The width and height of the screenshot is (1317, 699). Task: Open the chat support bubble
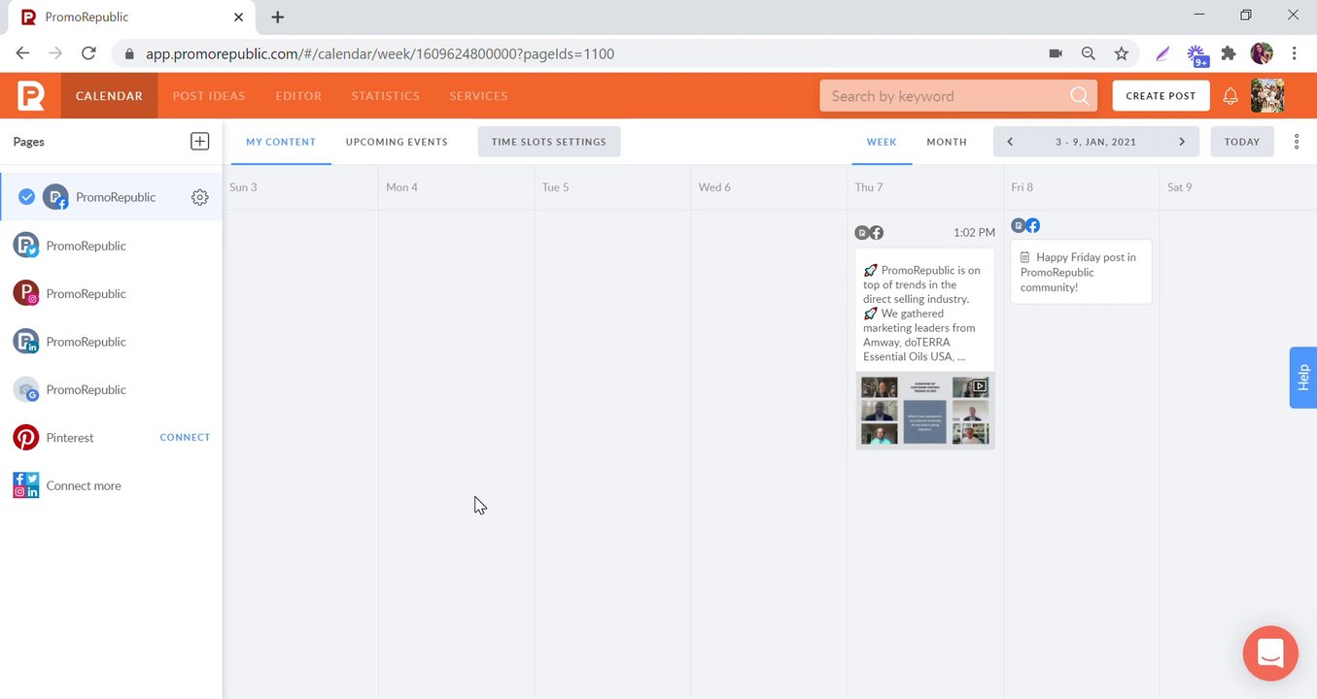tap(1270, 653)
